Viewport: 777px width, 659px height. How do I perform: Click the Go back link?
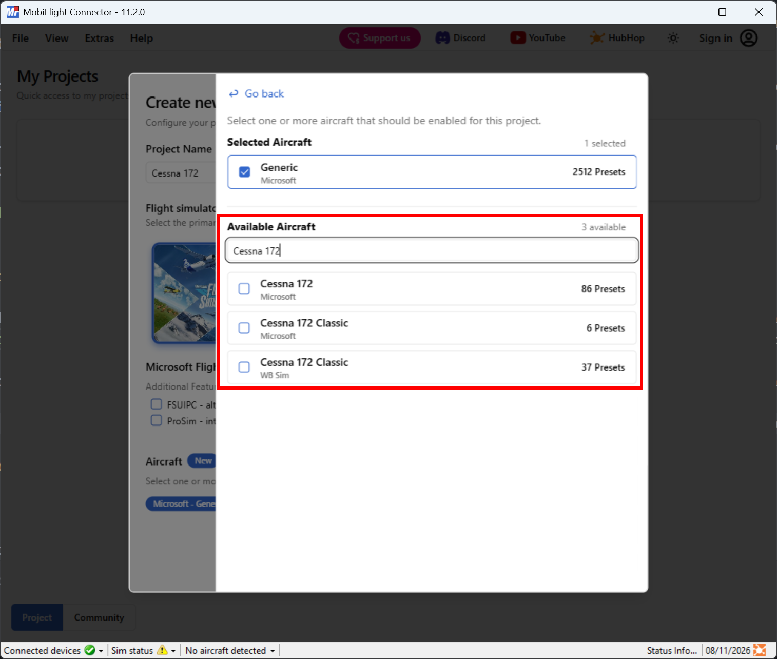coord(256,93)
